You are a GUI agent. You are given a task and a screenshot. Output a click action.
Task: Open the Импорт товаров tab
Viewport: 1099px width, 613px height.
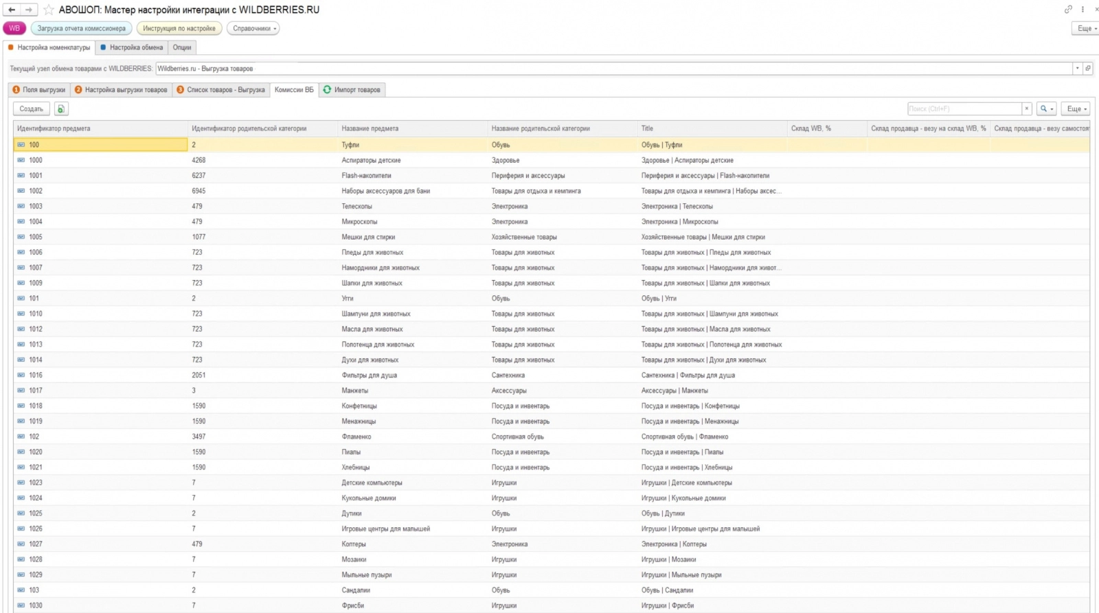352,90
